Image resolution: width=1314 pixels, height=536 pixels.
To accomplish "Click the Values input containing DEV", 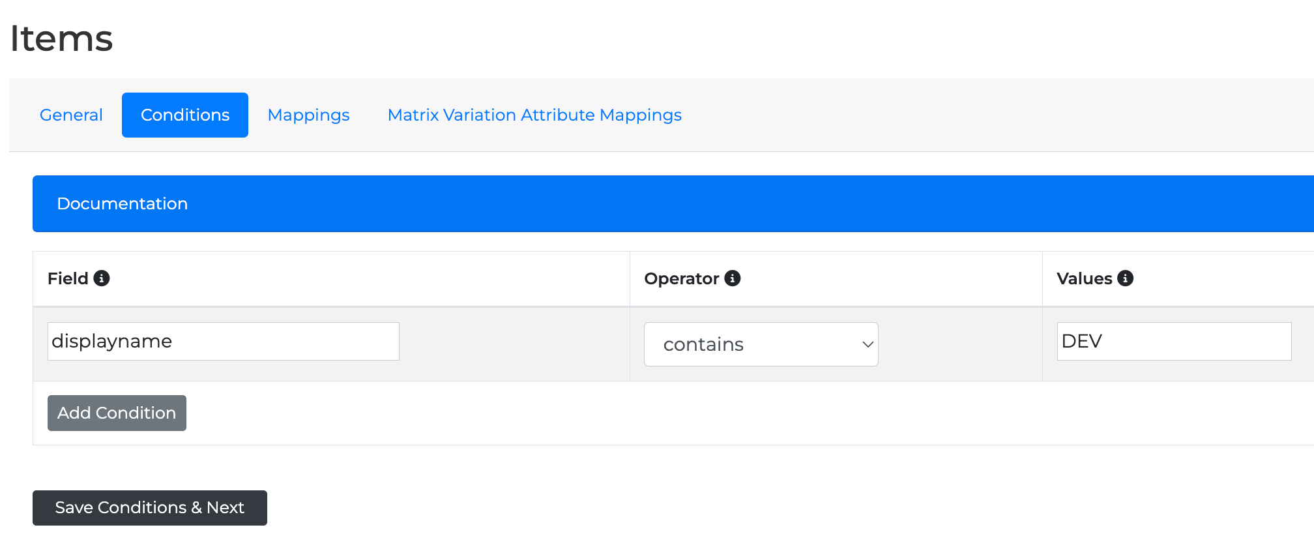I will pos(1173,341).
